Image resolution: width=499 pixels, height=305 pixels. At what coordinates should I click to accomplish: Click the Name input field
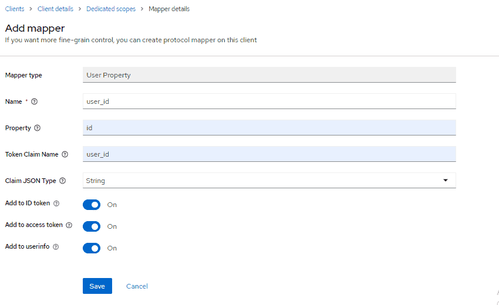click(269, 101)
